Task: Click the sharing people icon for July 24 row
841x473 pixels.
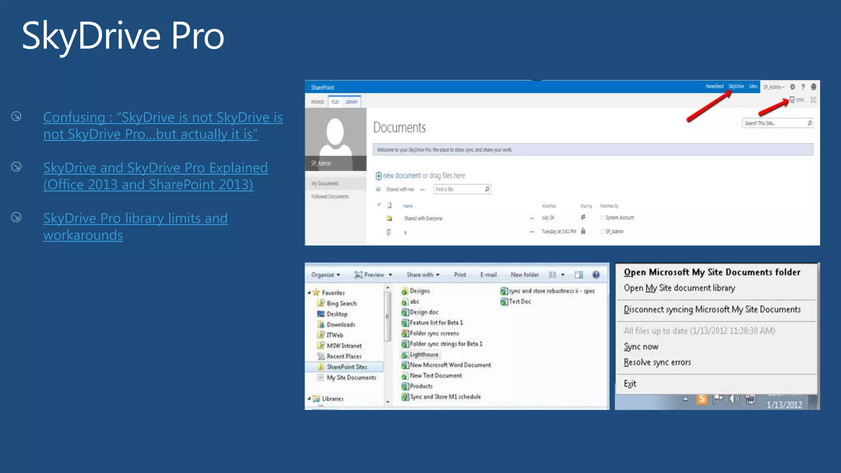Action: [583, 217]
